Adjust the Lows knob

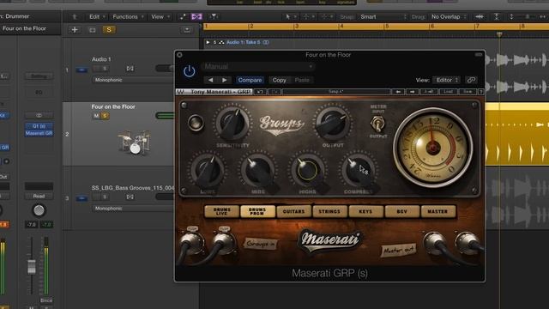pyautogui.click(x=208, y=171)
